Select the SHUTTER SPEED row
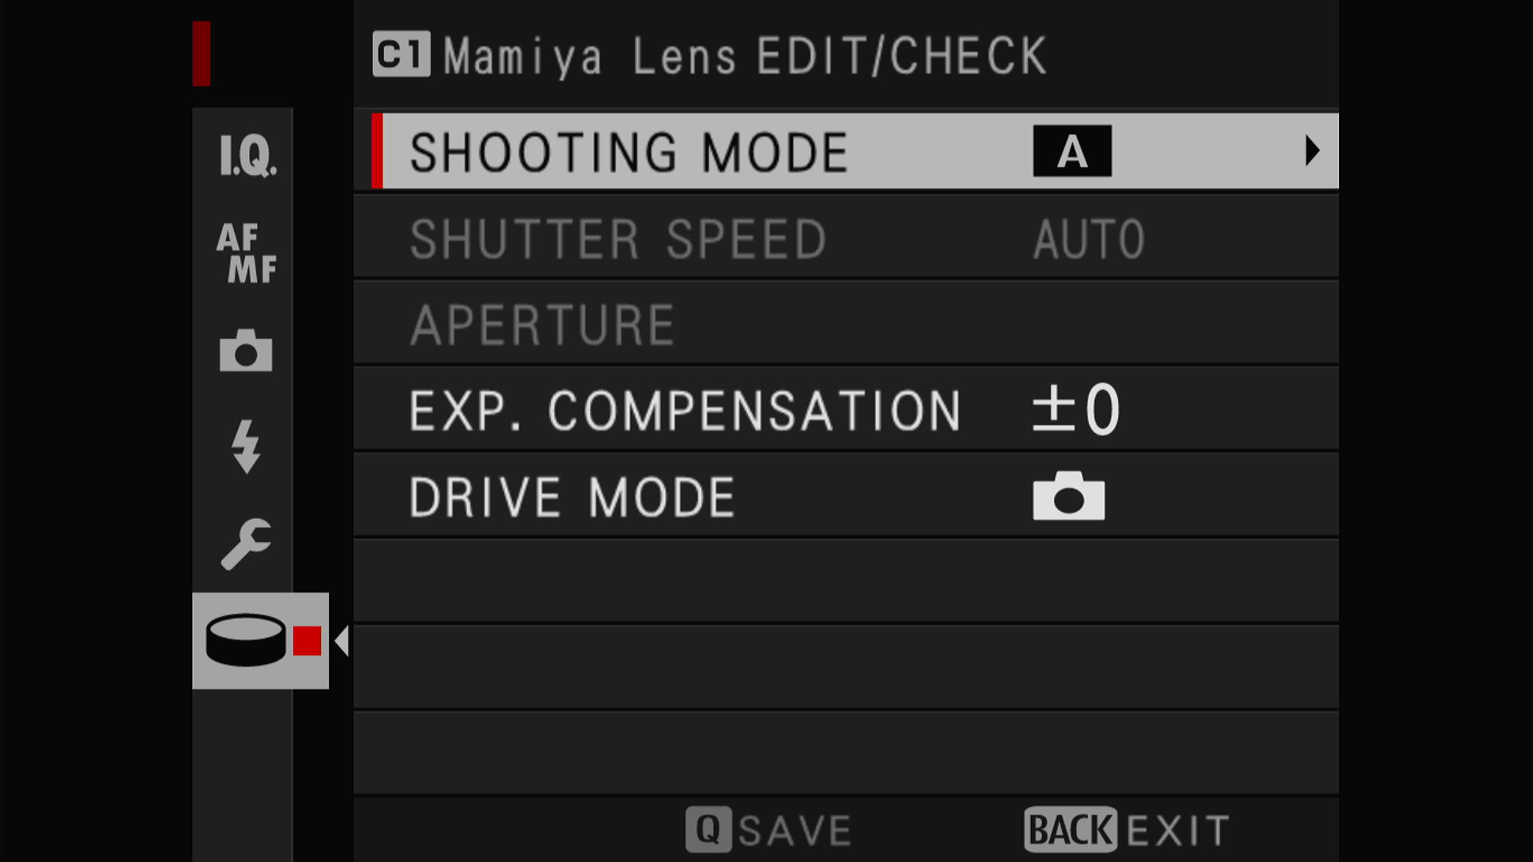Image resolution: width=1533 pixels, height=862 pixels. click(846, 238)
